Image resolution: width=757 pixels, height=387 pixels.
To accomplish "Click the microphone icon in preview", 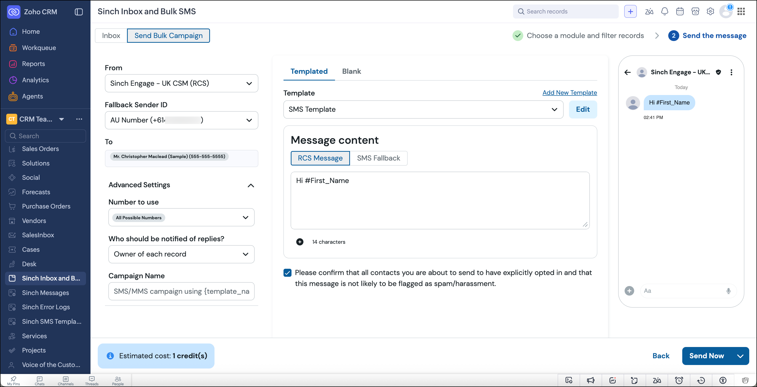I will (728, 291).
